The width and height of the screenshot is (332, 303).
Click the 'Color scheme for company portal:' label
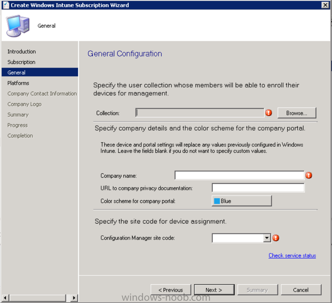[138, 201]
